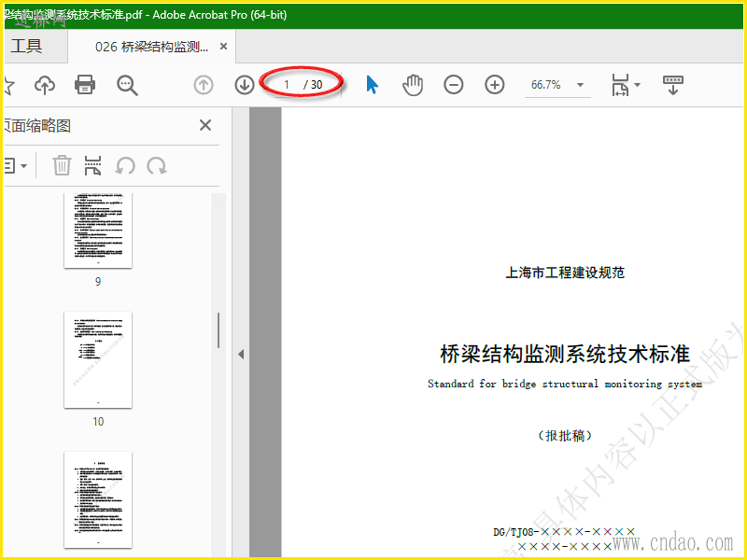Collapse the left navigation pane arrow
This screenshot has height=560, width=747.
pos(241,355)
